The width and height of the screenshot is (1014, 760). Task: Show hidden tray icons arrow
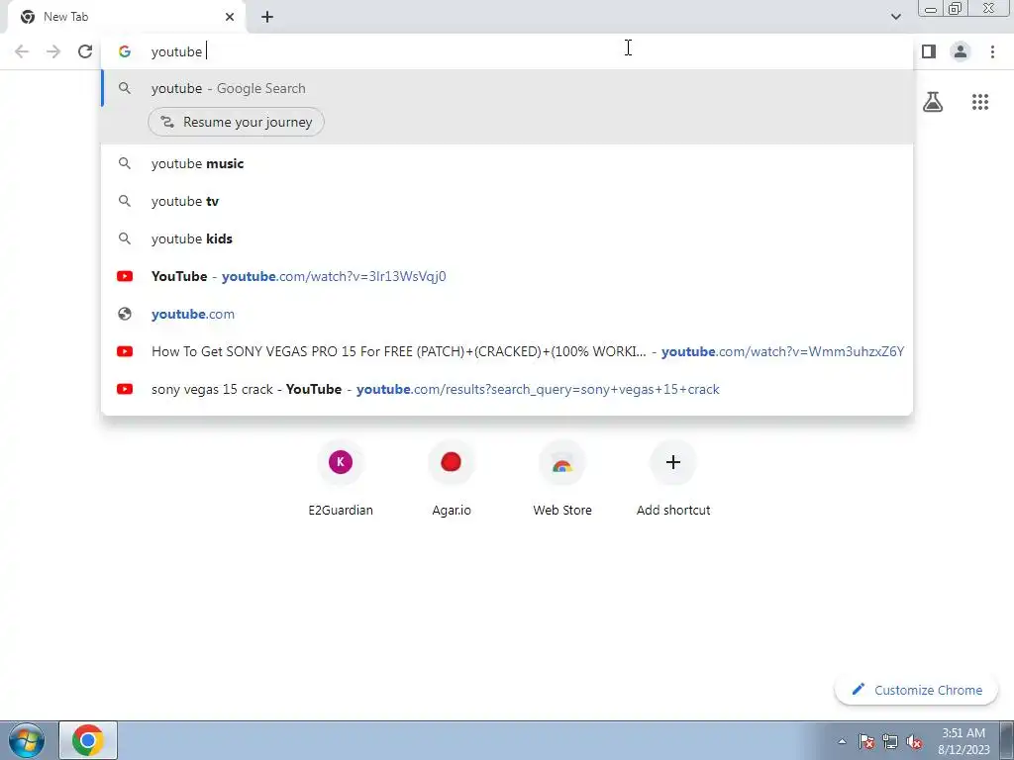(842, 741)
